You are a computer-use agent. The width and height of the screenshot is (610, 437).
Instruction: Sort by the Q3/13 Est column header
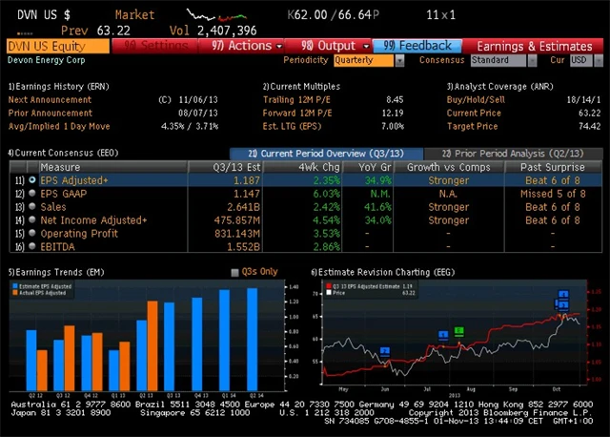[x=226, y=167]
